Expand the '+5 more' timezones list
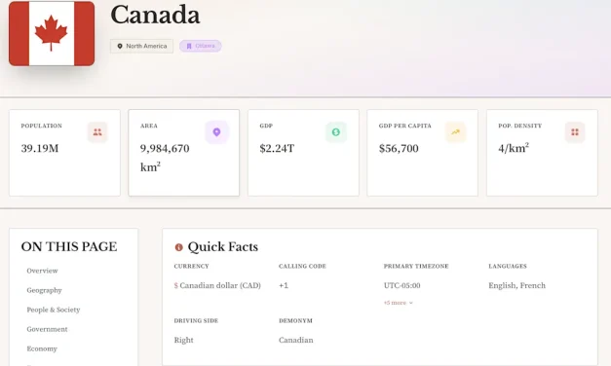 [x=398, y=303]
